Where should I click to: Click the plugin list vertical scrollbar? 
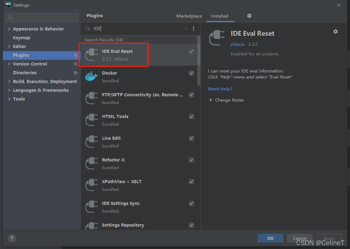[x=198, y=61]
